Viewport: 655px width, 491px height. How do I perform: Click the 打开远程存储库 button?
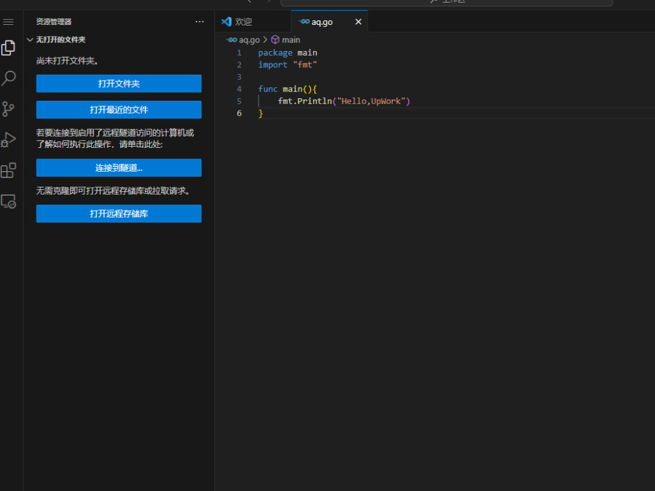pos(119,213)
